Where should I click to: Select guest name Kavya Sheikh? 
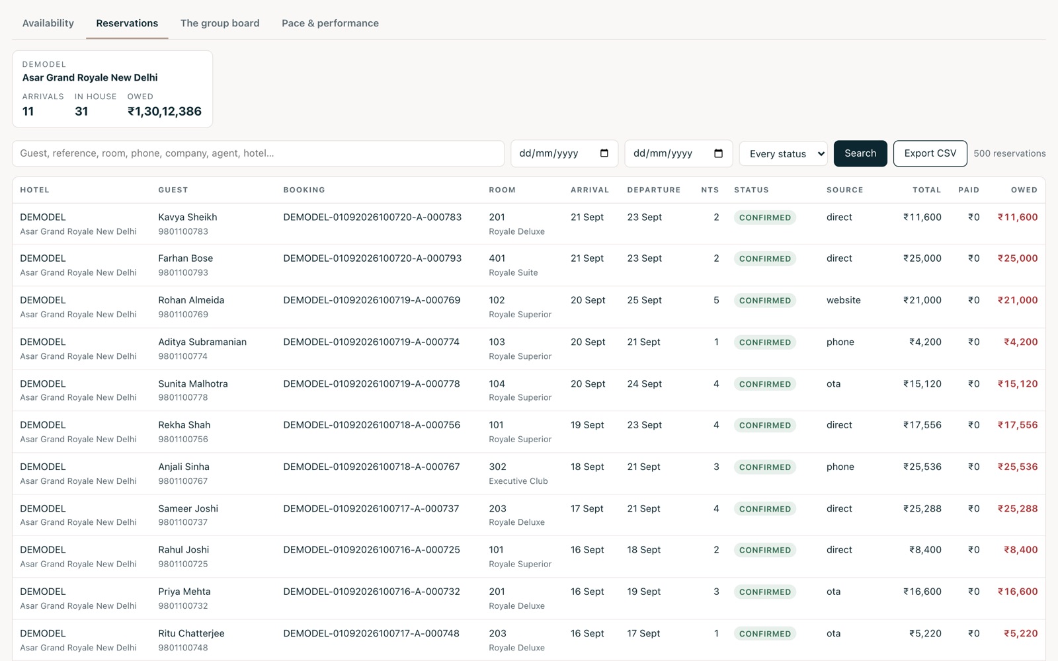click(188, 217)
